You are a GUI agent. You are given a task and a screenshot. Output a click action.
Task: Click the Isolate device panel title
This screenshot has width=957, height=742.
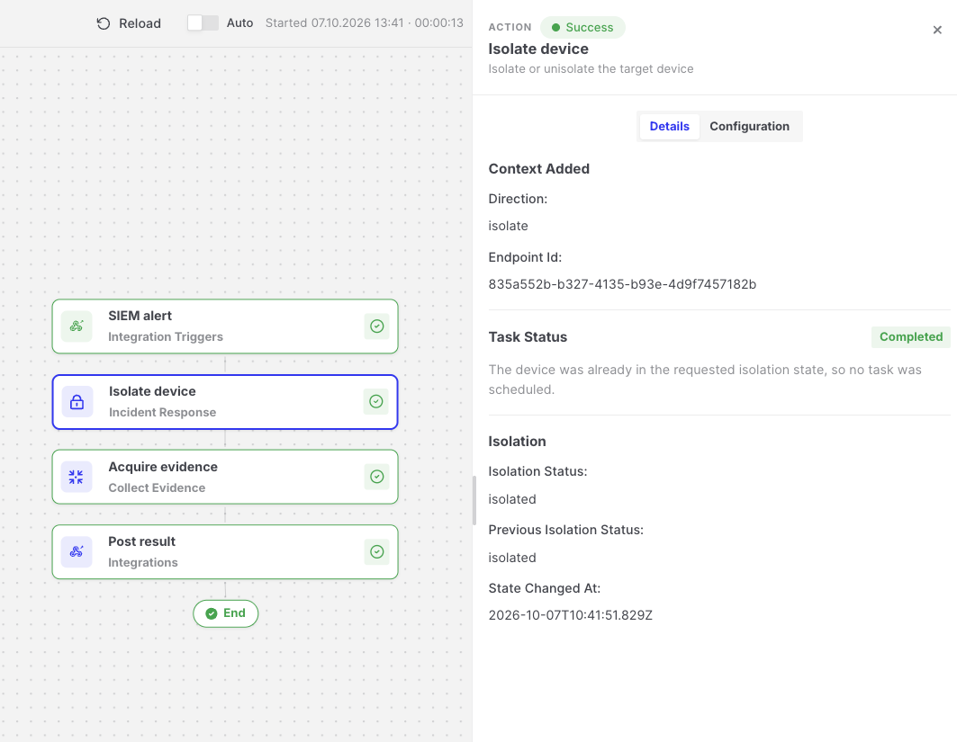point(538,49)
